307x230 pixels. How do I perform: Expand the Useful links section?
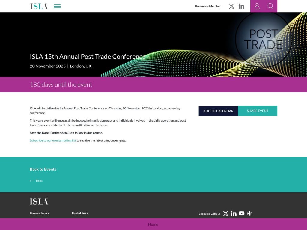click(80, 213)
